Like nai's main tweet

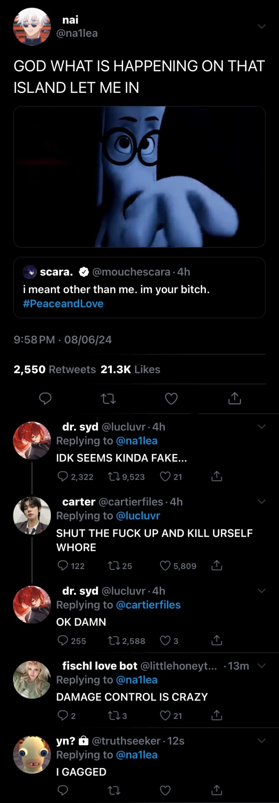(171, 399)
